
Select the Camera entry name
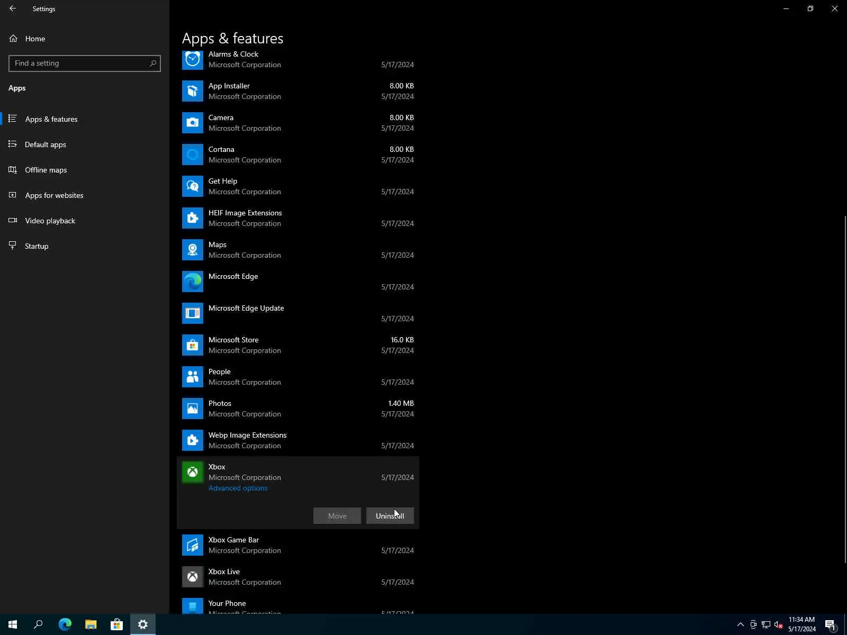pos(221,117)
